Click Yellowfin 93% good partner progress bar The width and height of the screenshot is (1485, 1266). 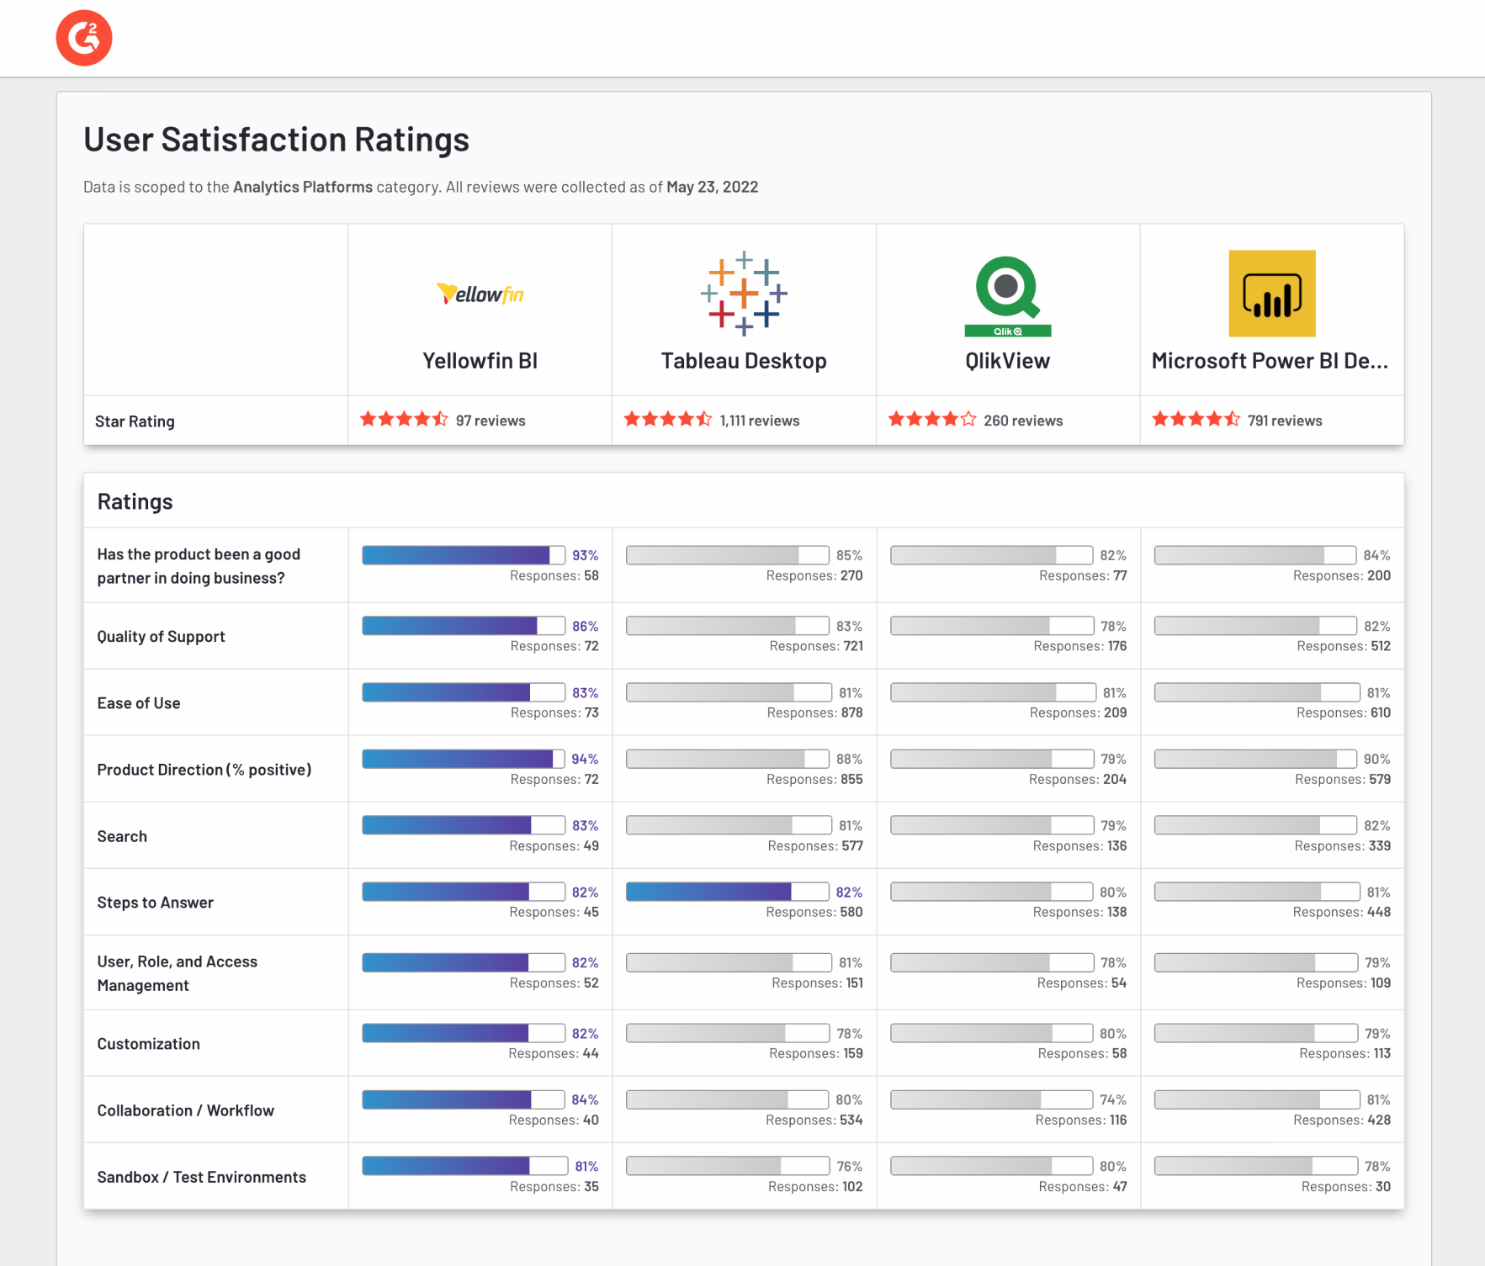[x=464, y=555]
